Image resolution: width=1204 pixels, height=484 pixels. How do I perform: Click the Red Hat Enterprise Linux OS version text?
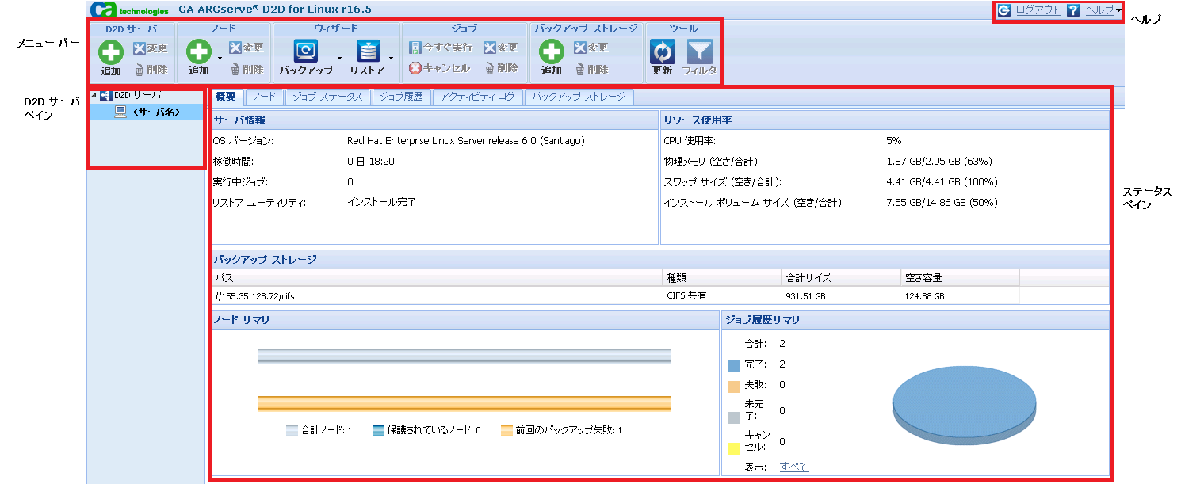pos(465,140)
